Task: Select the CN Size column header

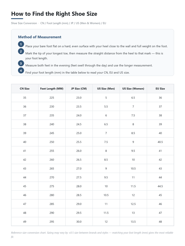Action: point(25,89)
